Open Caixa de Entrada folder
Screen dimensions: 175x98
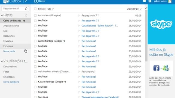click(15, 21)
